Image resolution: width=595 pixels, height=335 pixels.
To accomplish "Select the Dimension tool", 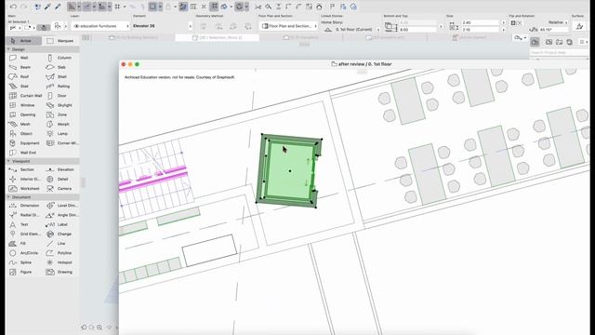I will [x=24, y=206].
